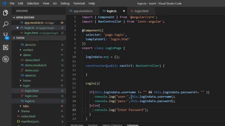Click HTML icon of login.html tab
Image resolution: width=225 pixels, height=126 pixels.
coord(132,11)
